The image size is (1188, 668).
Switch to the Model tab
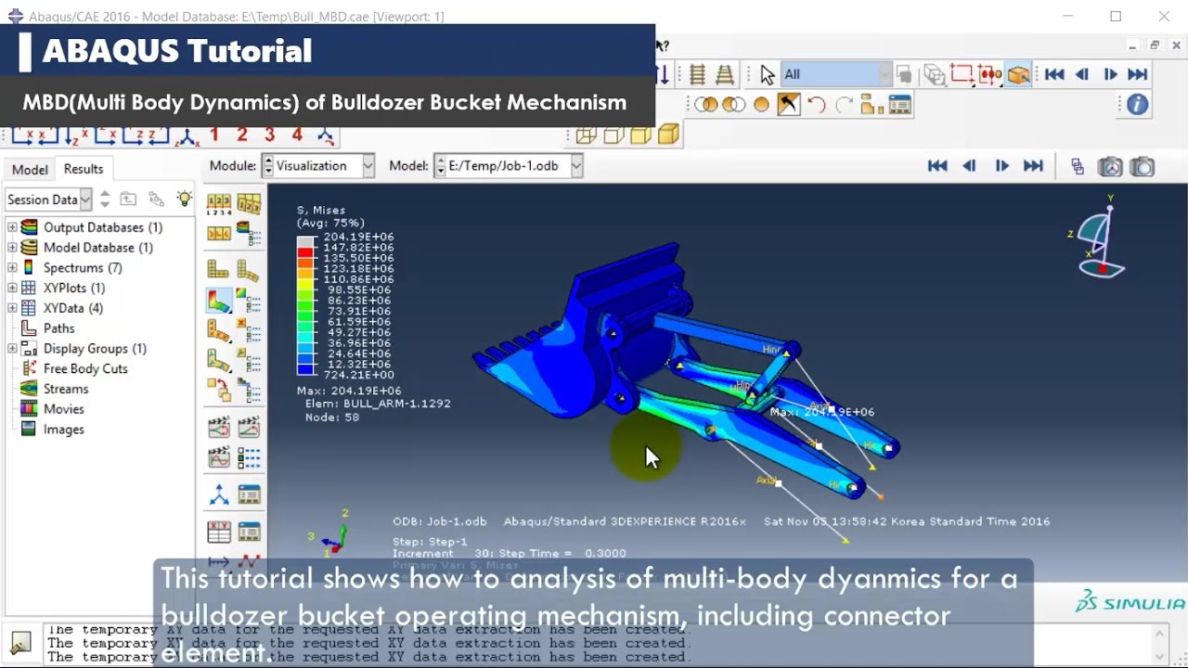tap(29, 169)
